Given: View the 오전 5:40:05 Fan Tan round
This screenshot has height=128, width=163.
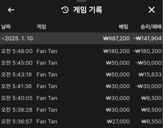Looking at the screenshot, I should (x=81, y=98).
